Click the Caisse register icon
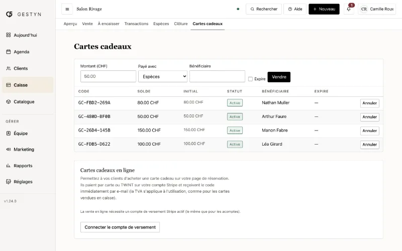 9,85
